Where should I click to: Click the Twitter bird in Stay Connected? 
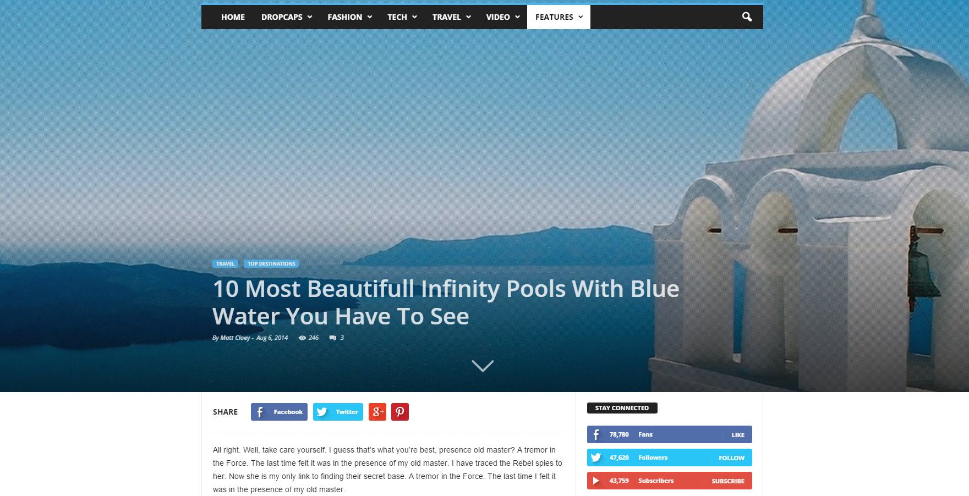[x=595, y=458]
